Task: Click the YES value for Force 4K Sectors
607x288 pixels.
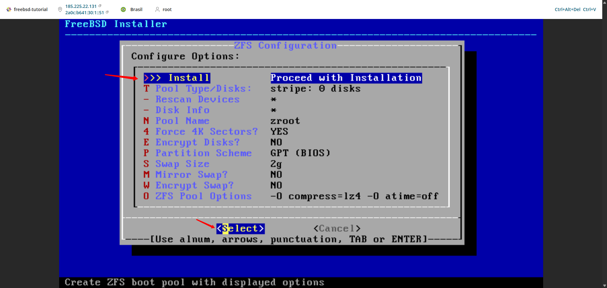Action: pyautogui.click(x=279, y=132)
